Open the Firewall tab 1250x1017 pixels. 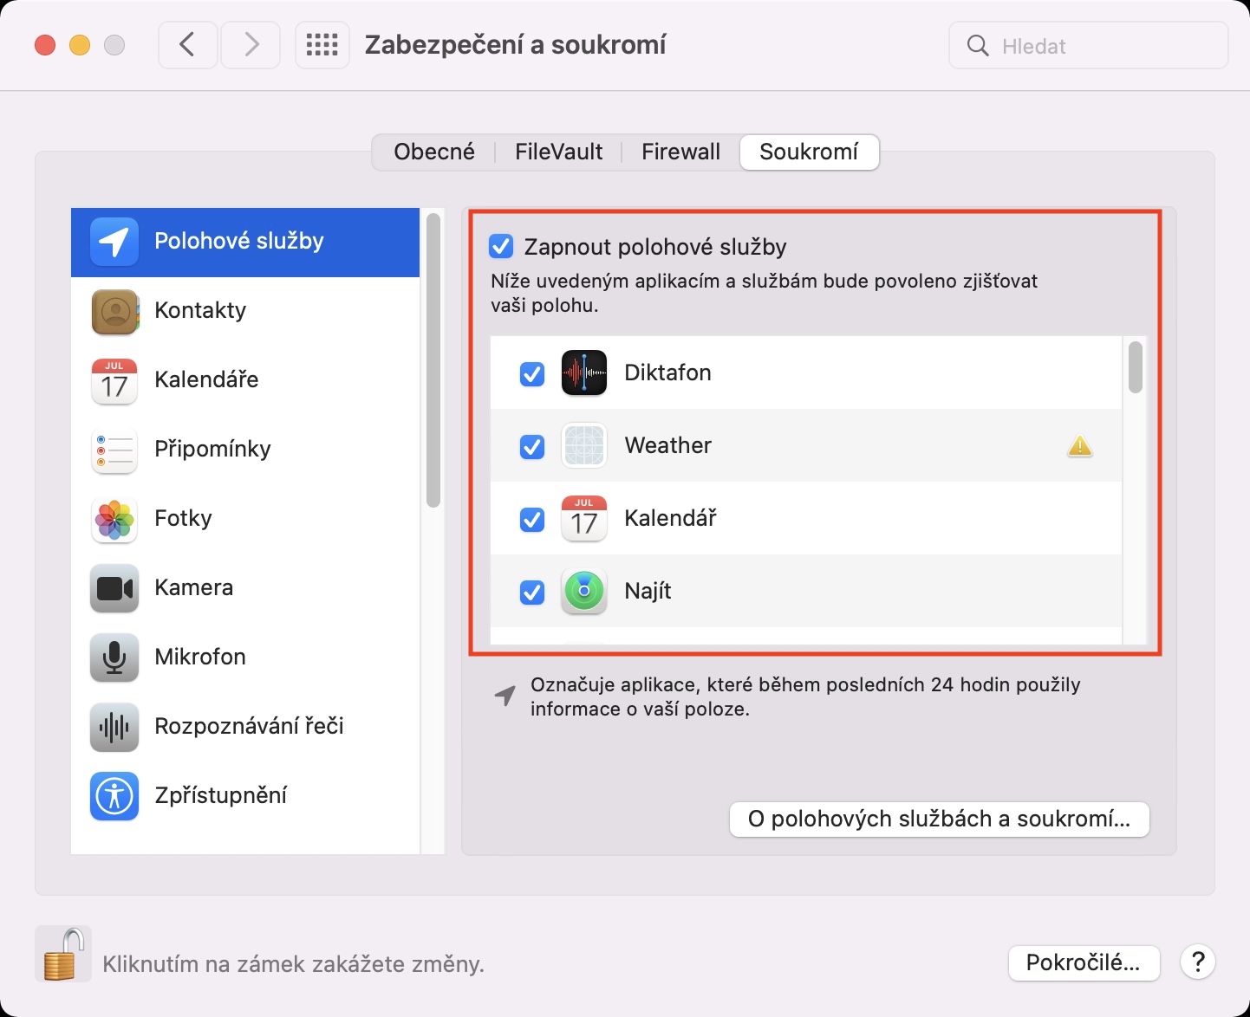click(x=680, y=152)
